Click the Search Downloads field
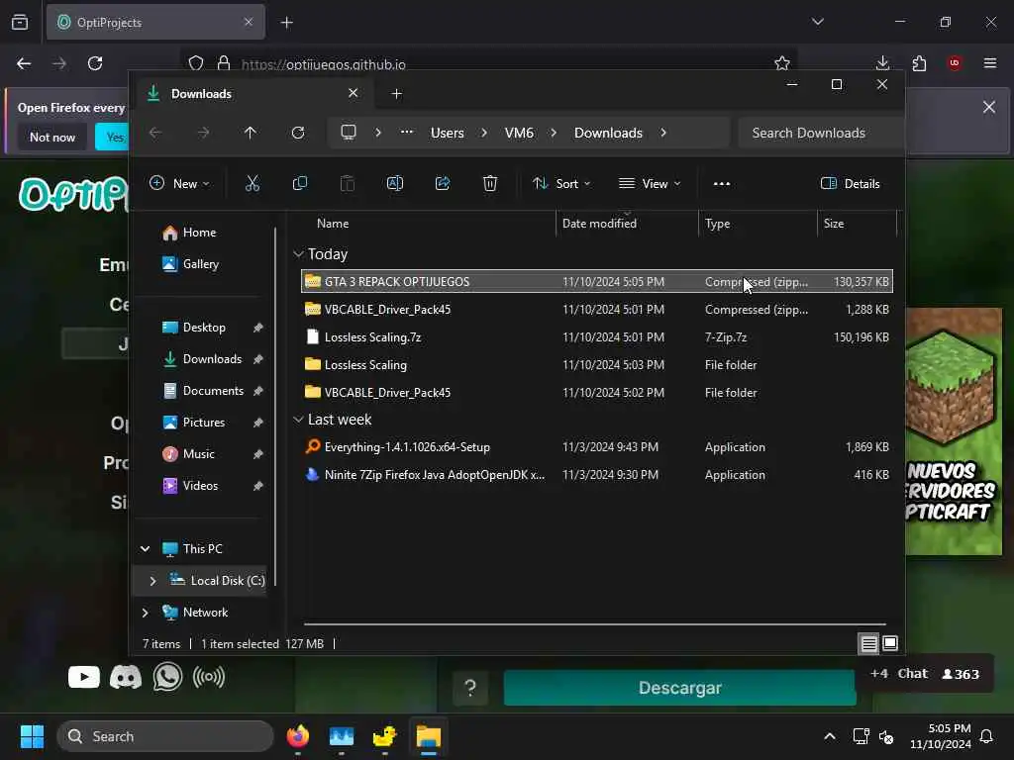Screen dimensions: 1014x760 click(820, 133)
